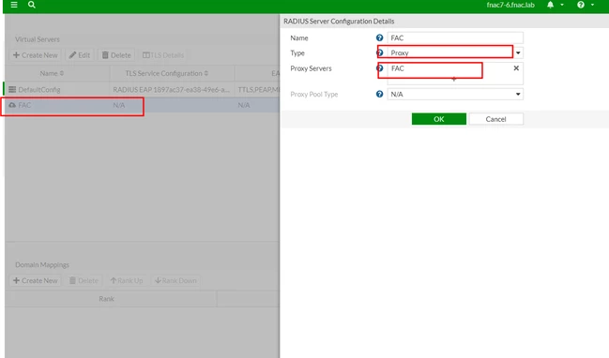Open the notifications bell

click(x=551, y=5)
